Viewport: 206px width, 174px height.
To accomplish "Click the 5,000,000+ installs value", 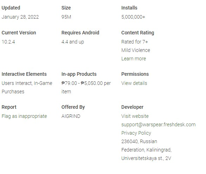I will point(133,17).
